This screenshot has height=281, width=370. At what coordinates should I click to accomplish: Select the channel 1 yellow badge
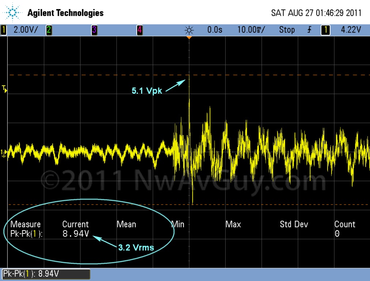4,30
